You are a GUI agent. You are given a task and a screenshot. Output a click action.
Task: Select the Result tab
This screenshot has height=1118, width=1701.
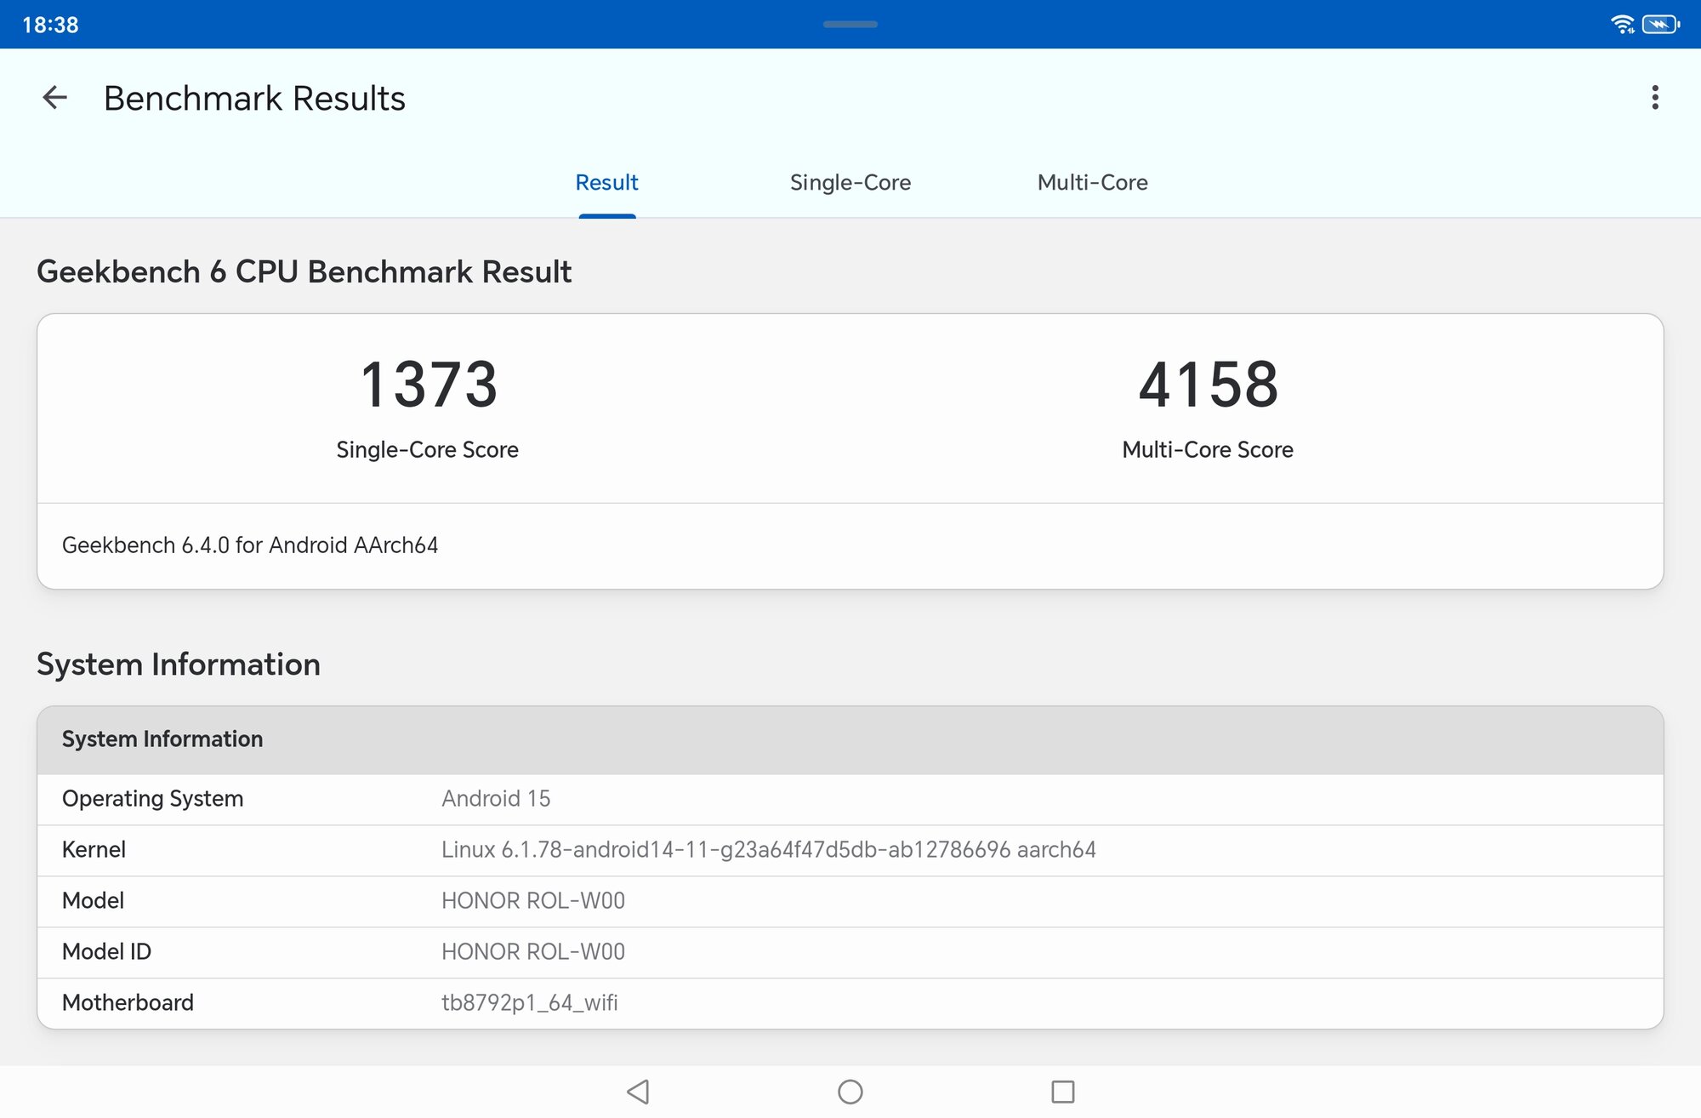tap(606, 182)
